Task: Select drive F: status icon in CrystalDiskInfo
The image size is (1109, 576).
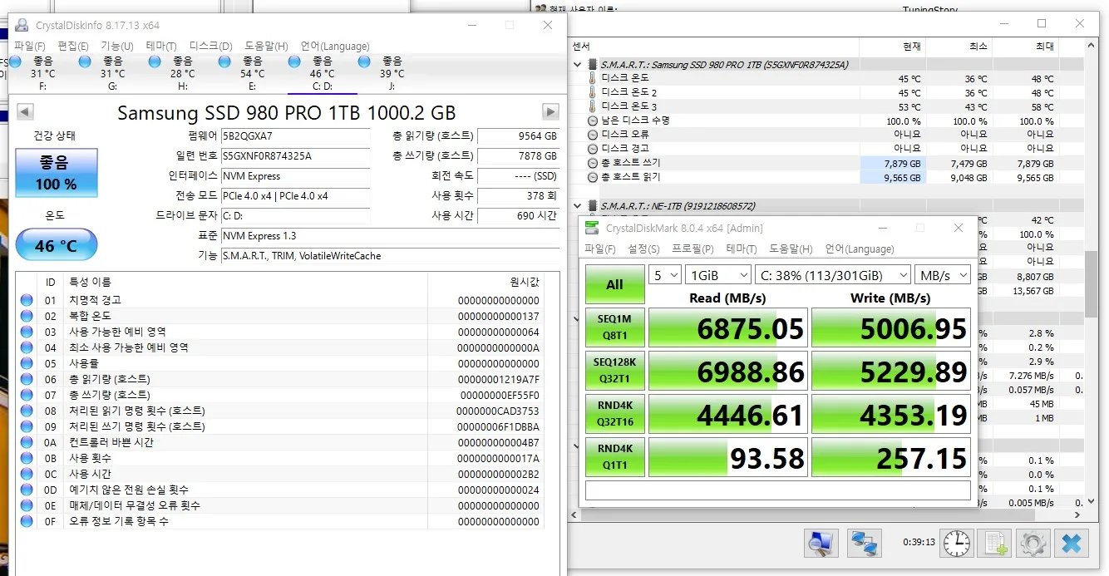Action: click(x=15, y=62)
